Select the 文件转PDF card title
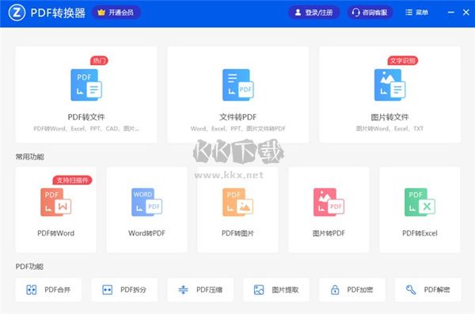The image size is (475, 314). [238, 117]
